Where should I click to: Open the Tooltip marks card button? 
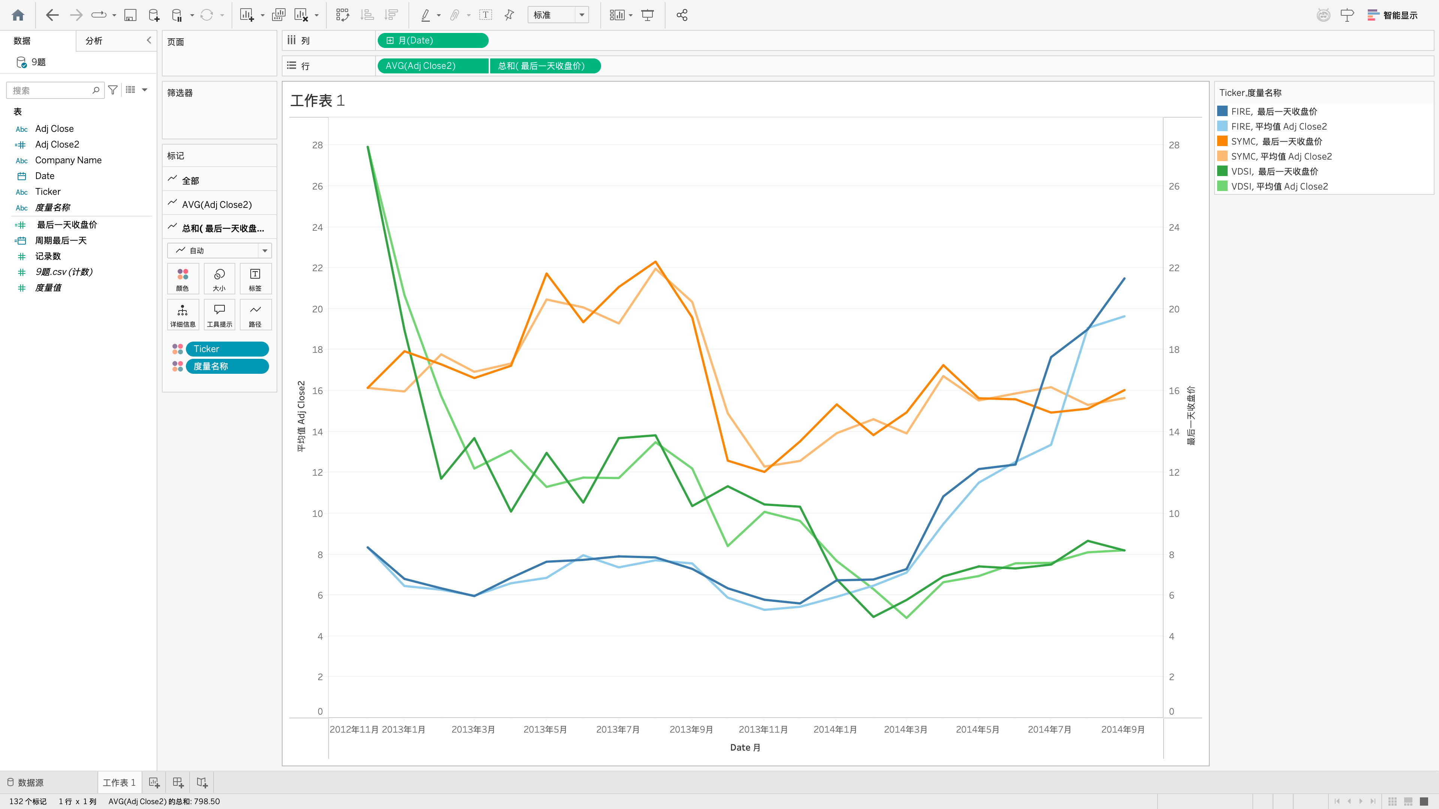[x=219, y=315]
